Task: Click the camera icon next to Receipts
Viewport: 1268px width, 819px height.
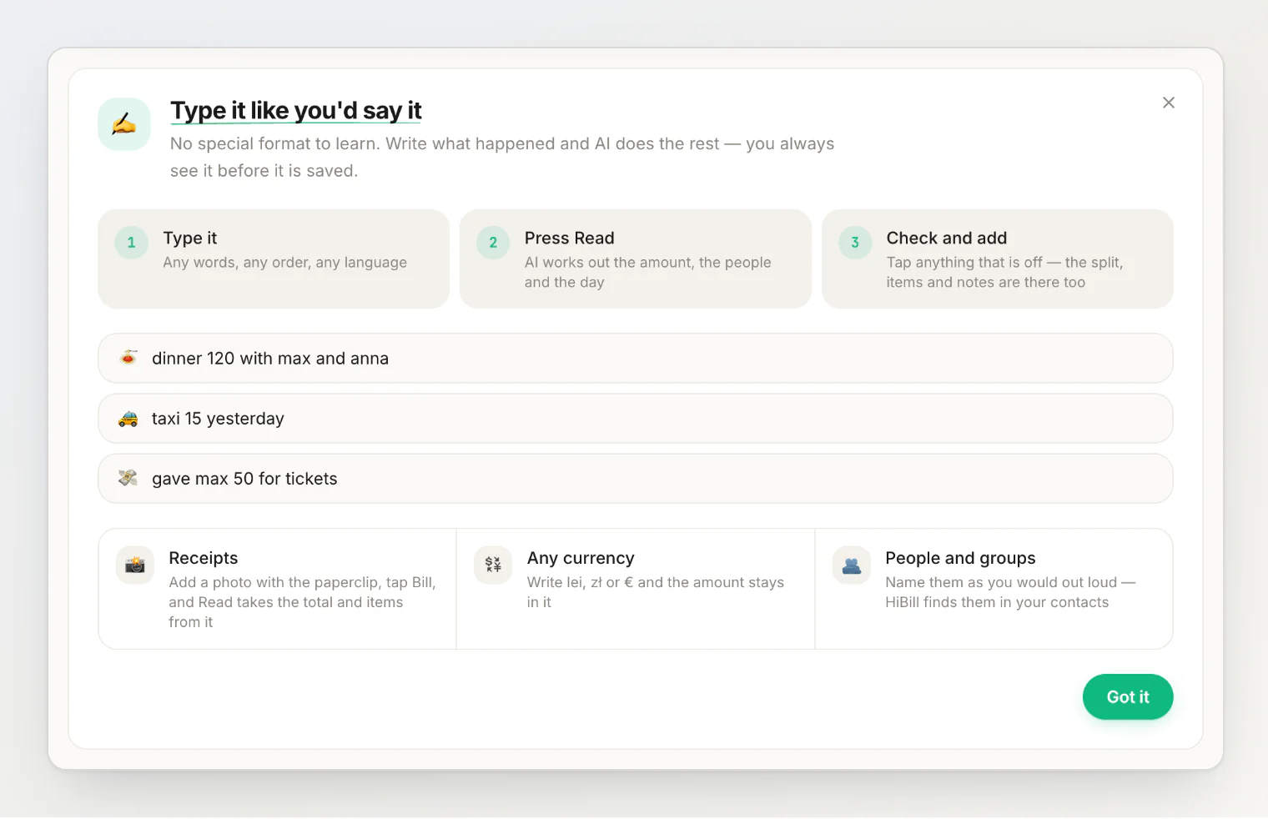Action: coord(135,565)
